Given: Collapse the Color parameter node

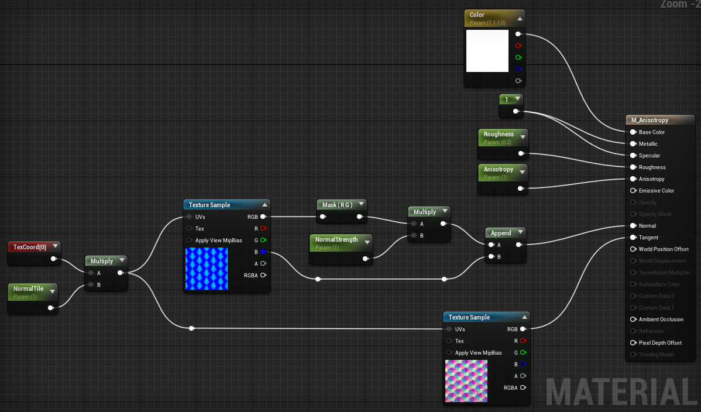Looking at the screenshot, I should [x=520, y=19].
